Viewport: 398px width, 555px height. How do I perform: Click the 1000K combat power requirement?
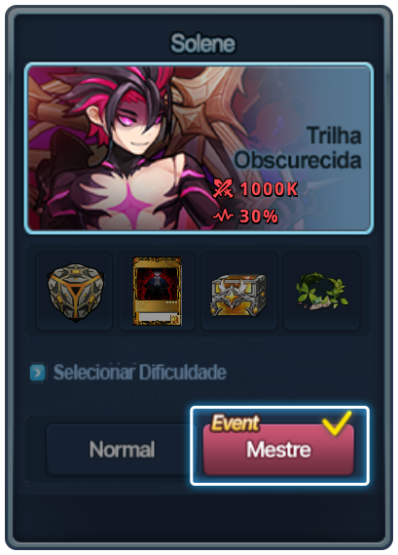269,188
